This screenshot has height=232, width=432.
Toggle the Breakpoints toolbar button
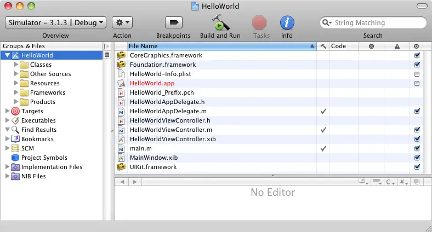click(174, 22)
